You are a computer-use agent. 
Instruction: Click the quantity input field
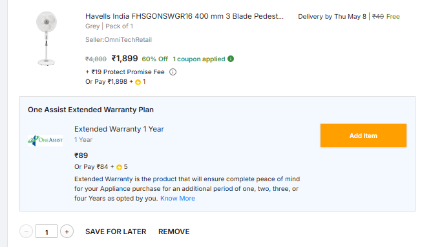pos(47,232)
